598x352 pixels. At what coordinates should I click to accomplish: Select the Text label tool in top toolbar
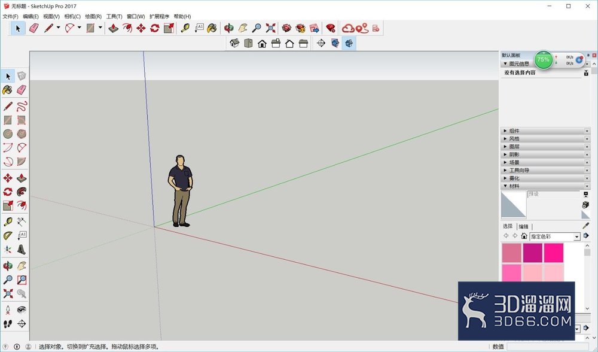(199, 28)
